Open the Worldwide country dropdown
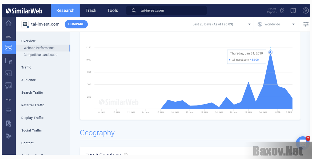312x159 pixels. point(276,24)
